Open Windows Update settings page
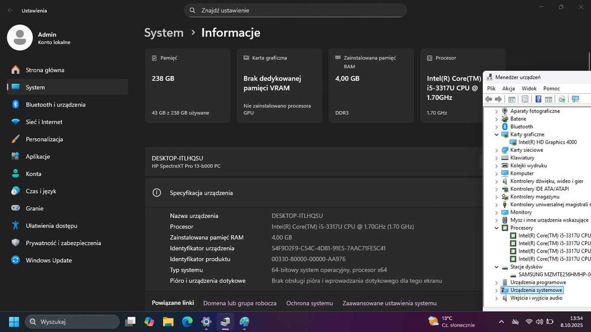 point(67,261)
